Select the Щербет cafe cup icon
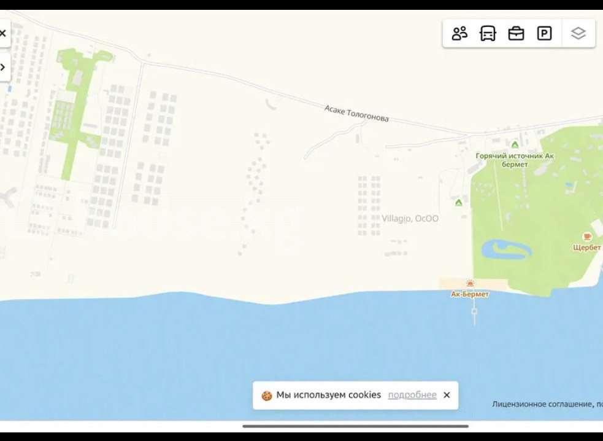 click(587, 236)
